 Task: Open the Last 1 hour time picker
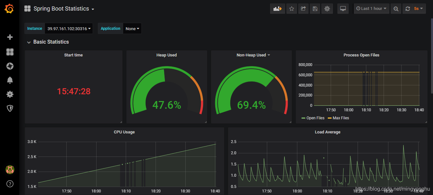[x=371, y=9]
